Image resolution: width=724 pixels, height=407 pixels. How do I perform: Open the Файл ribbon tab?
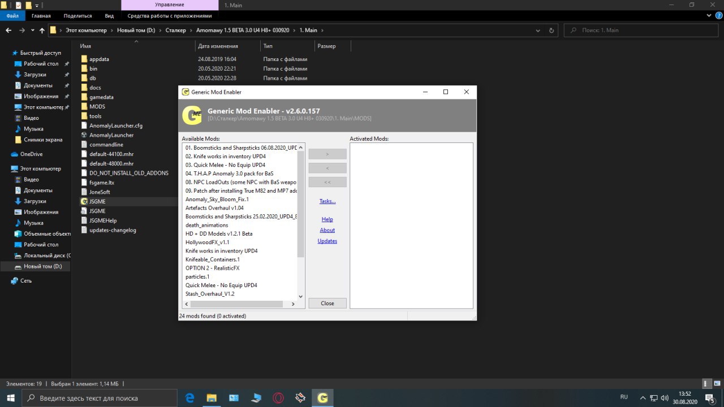pos(12,16)
